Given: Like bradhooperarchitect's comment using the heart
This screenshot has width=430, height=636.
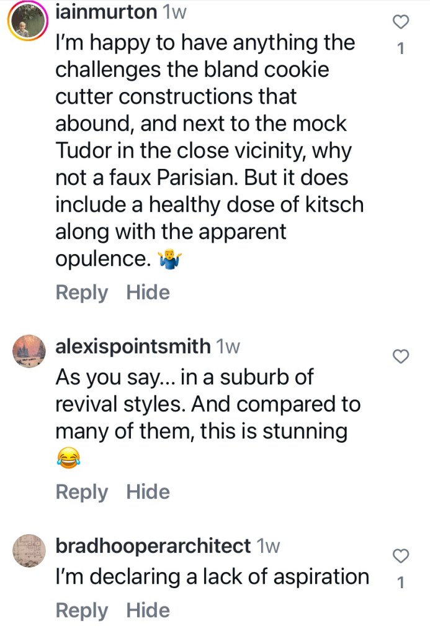Looking at the screenshot, I should [401, 555].
